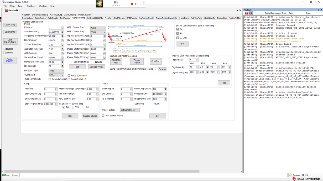Click the script command input field

[153, 175]
